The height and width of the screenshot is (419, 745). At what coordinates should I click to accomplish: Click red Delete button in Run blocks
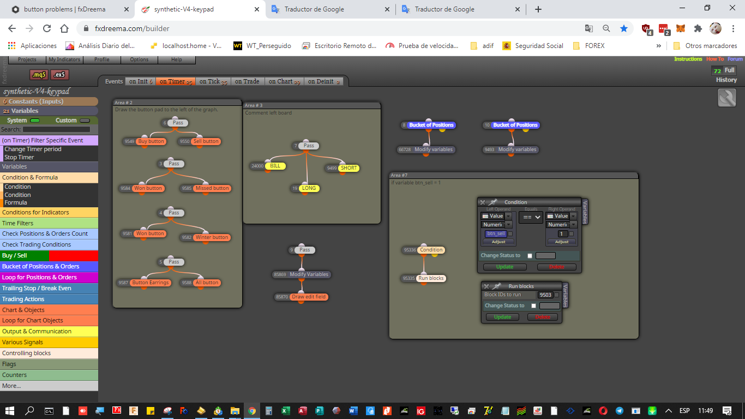click(x=542, y=317)
